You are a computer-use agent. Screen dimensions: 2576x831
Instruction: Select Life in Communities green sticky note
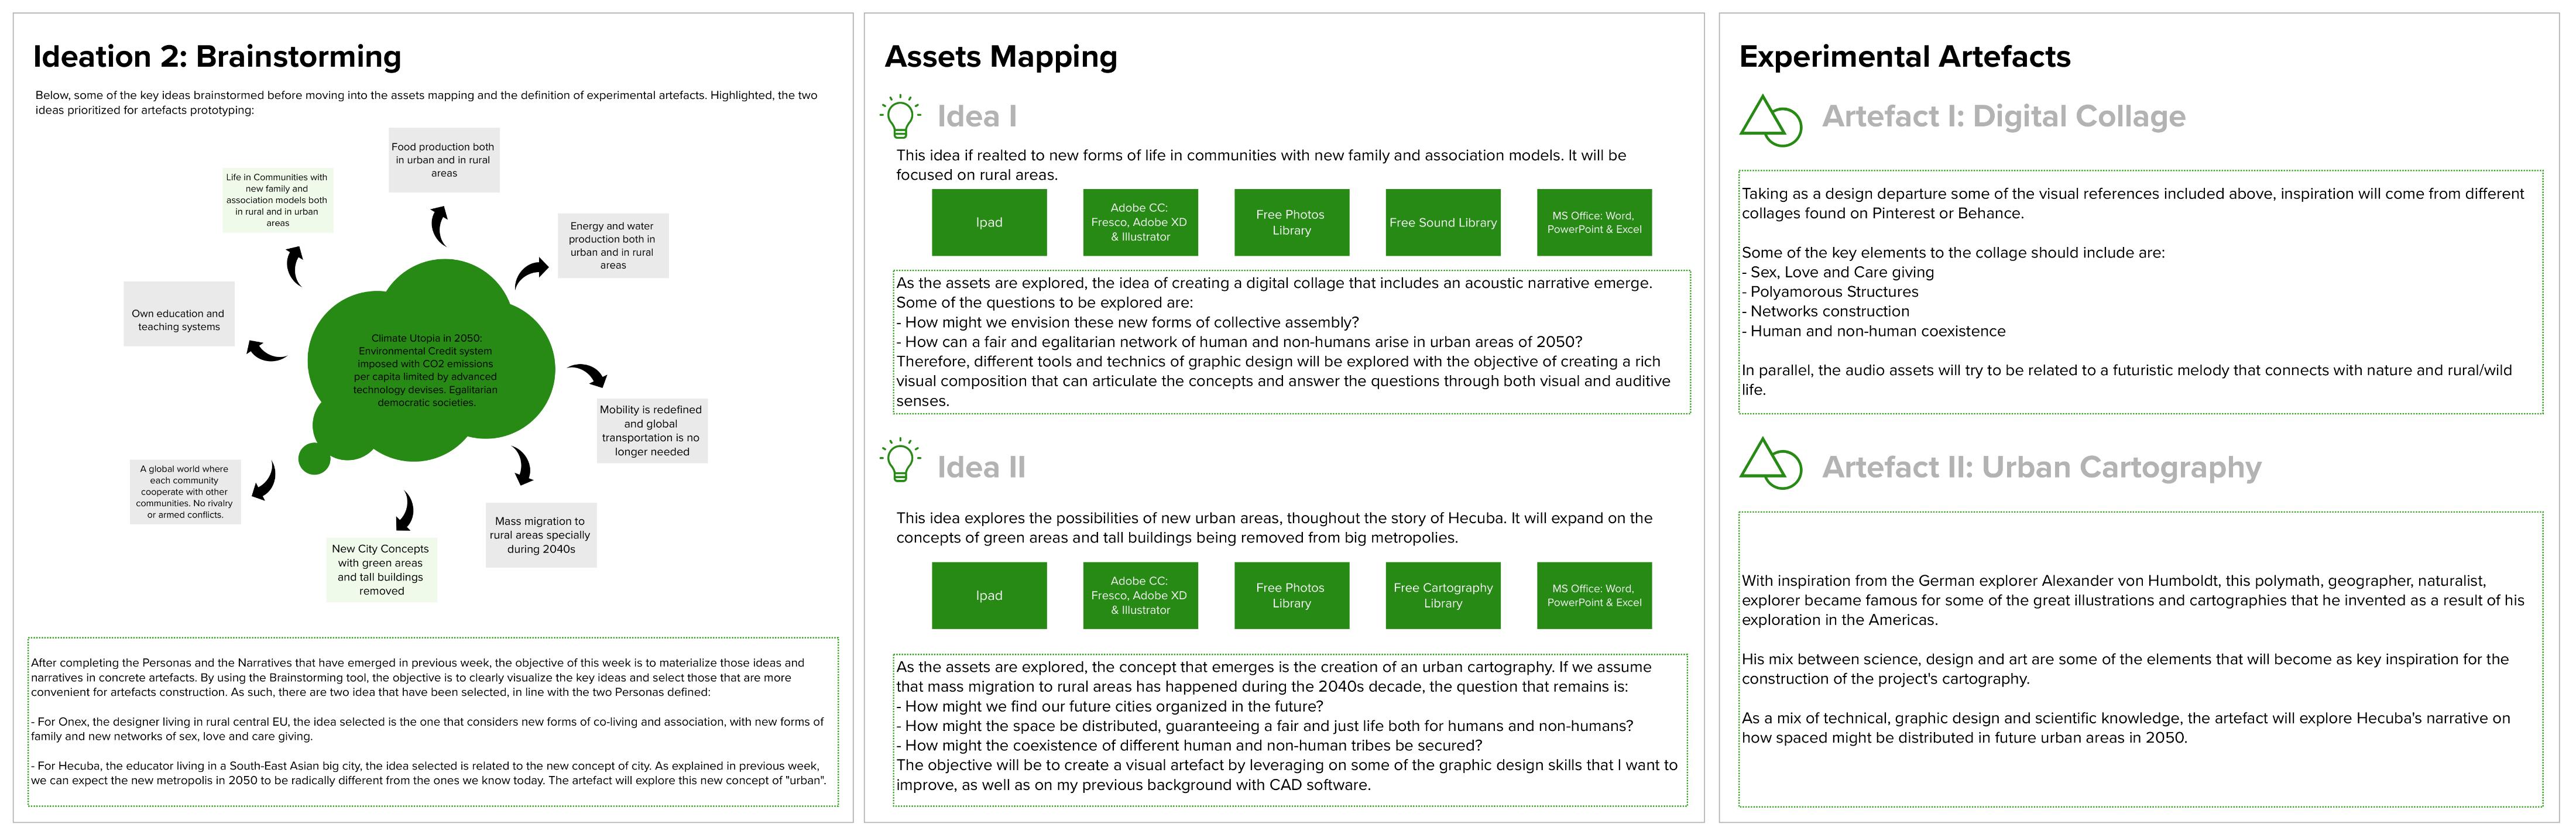pyautogui.click(x=277, y=200)
